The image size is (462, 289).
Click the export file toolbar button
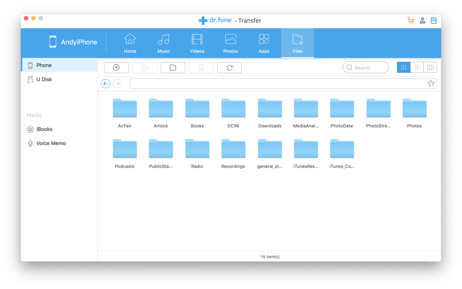click(145, 67)
